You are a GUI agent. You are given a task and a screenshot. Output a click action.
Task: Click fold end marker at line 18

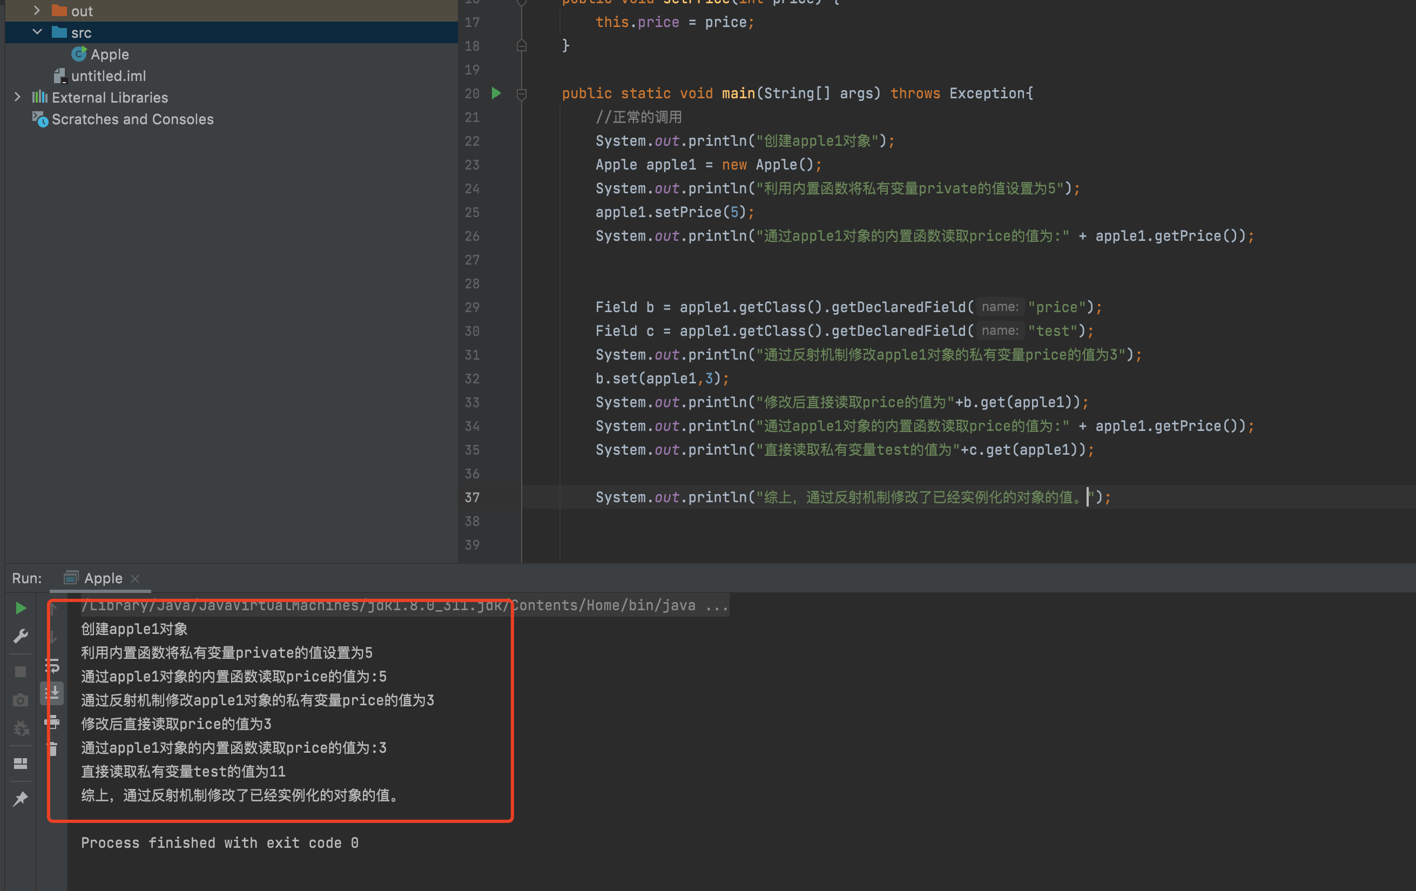521,46
